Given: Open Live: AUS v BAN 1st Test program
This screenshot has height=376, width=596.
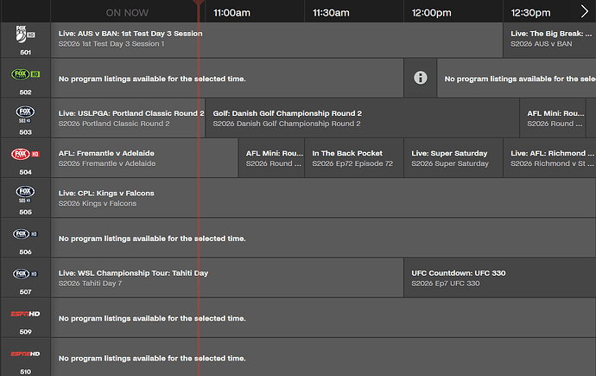Looking at the screenshot, I should (276, 40).
